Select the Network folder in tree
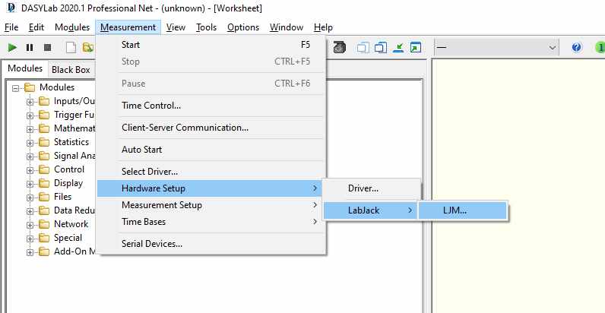Screen dimensions: 605x313 (x=71, y=224)
